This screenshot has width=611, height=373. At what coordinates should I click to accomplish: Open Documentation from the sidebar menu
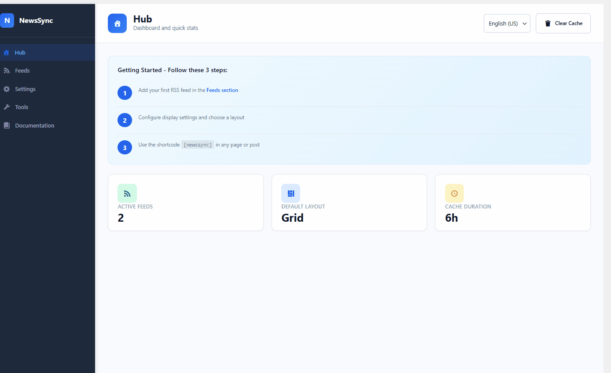point(35,125)
